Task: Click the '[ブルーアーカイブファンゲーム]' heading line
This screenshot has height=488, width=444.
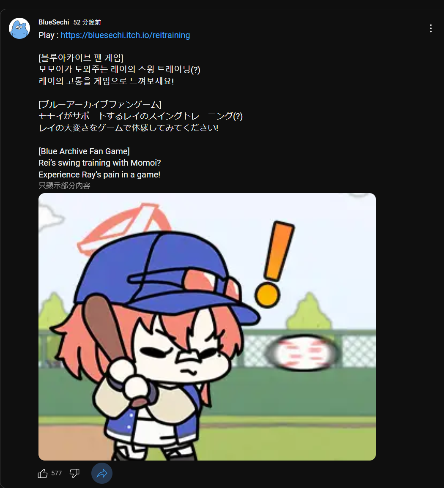Action: tap(100, 105)
